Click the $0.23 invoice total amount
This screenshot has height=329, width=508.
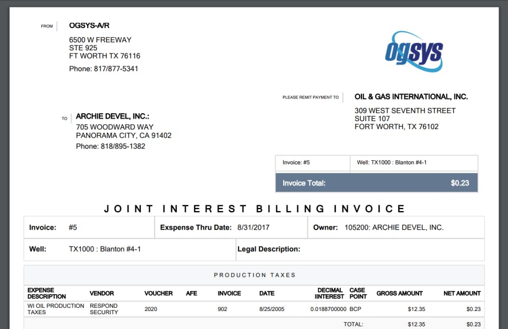point(460,183)
